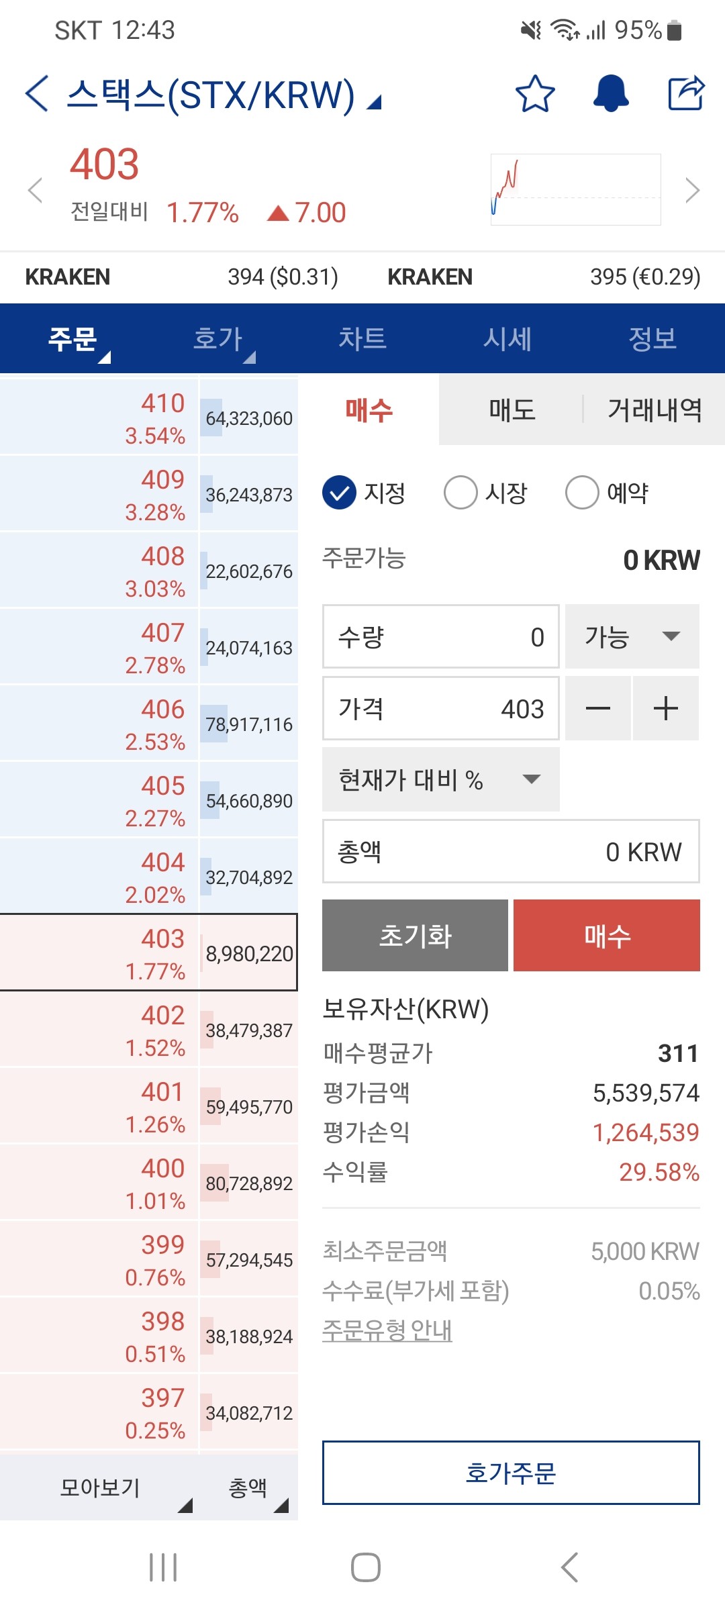Image resolution: width=725 pixels, height=1611 pixels.
Task: Switch to the 매도 sell tab
Action: tap(512, 409)
